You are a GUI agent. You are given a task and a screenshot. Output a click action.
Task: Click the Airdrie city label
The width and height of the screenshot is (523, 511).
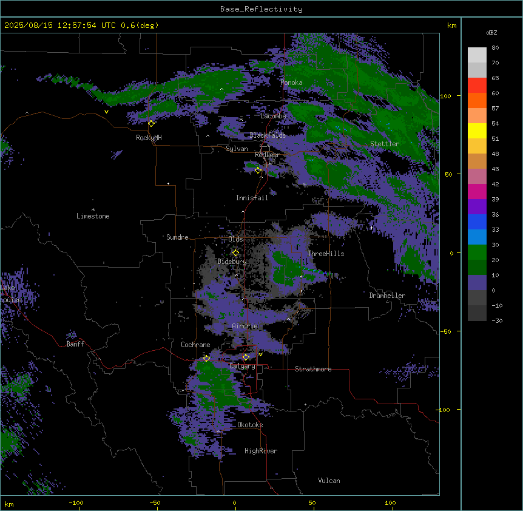click(x=245, y=326)
